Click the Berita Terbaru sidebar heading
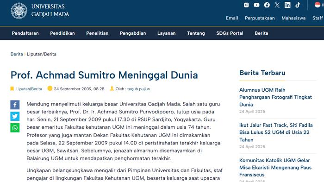 pyautogui.click(x=262, y=73)
